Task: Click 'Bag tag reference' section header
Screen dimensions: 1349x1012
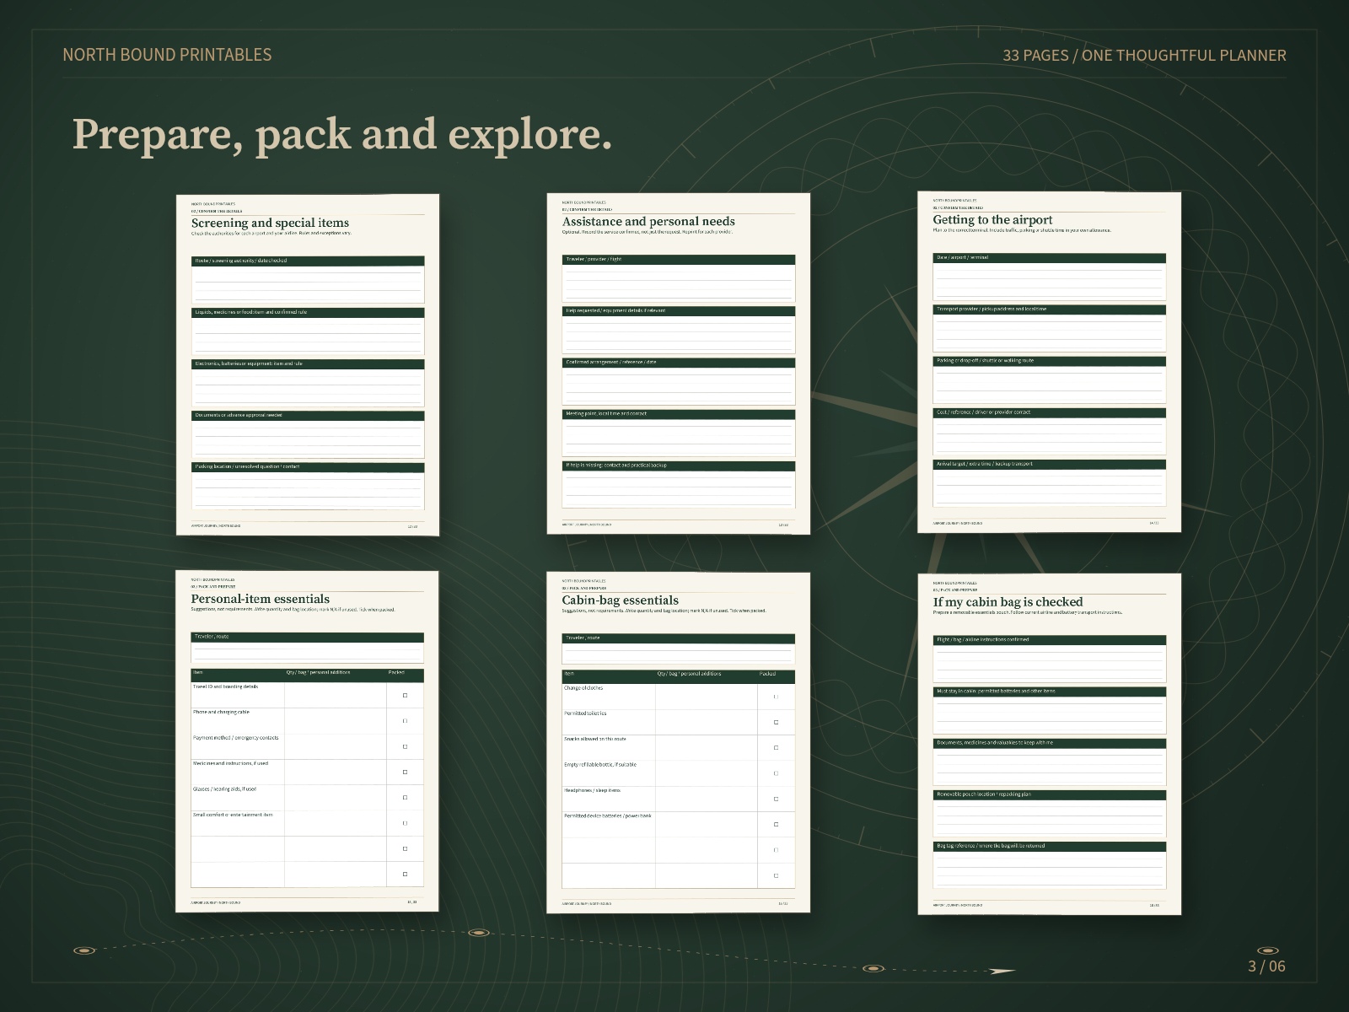Action: click(x=1050, y=846)
